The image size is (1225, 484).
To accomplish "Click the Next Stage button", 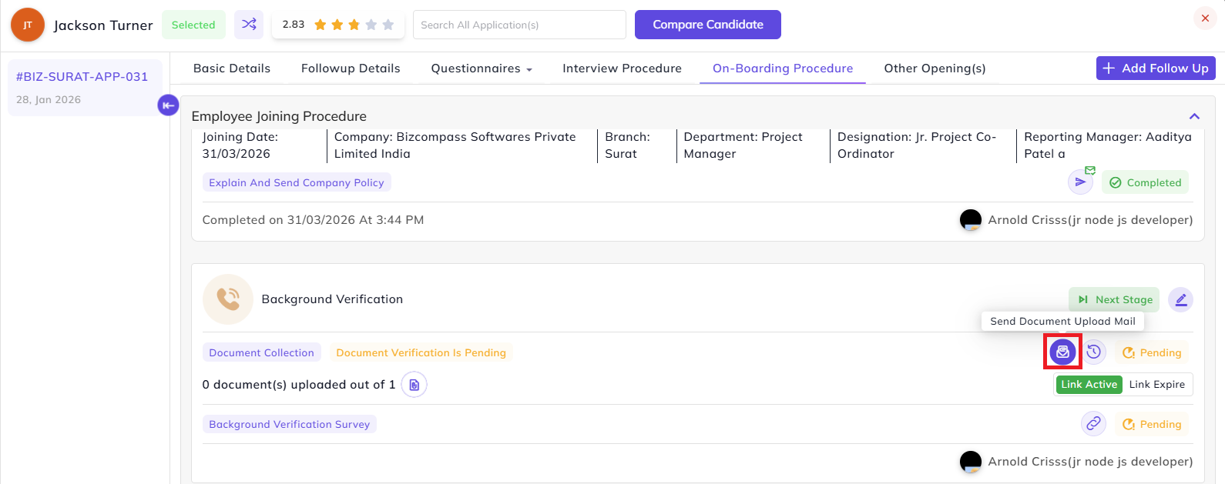I will pyautogui.click(x=1116, y=299).
